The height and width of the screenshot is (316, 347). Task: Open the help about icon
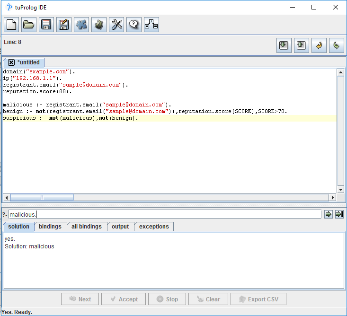(x=134, y=25)
